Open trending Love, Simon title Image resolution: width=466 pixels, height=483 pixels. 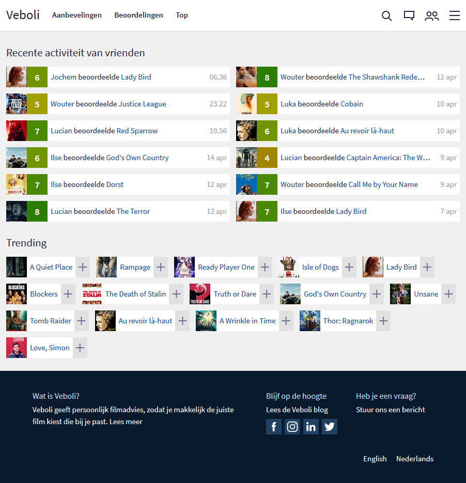50,348
